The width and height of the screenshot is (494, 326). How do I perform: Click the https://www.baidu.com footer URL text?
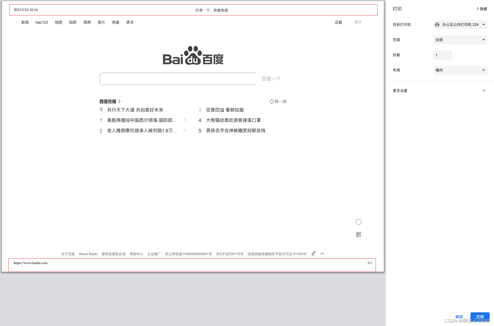[x=31, y=263]
